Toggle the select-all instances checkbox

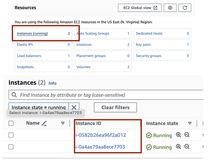[11, 123]
